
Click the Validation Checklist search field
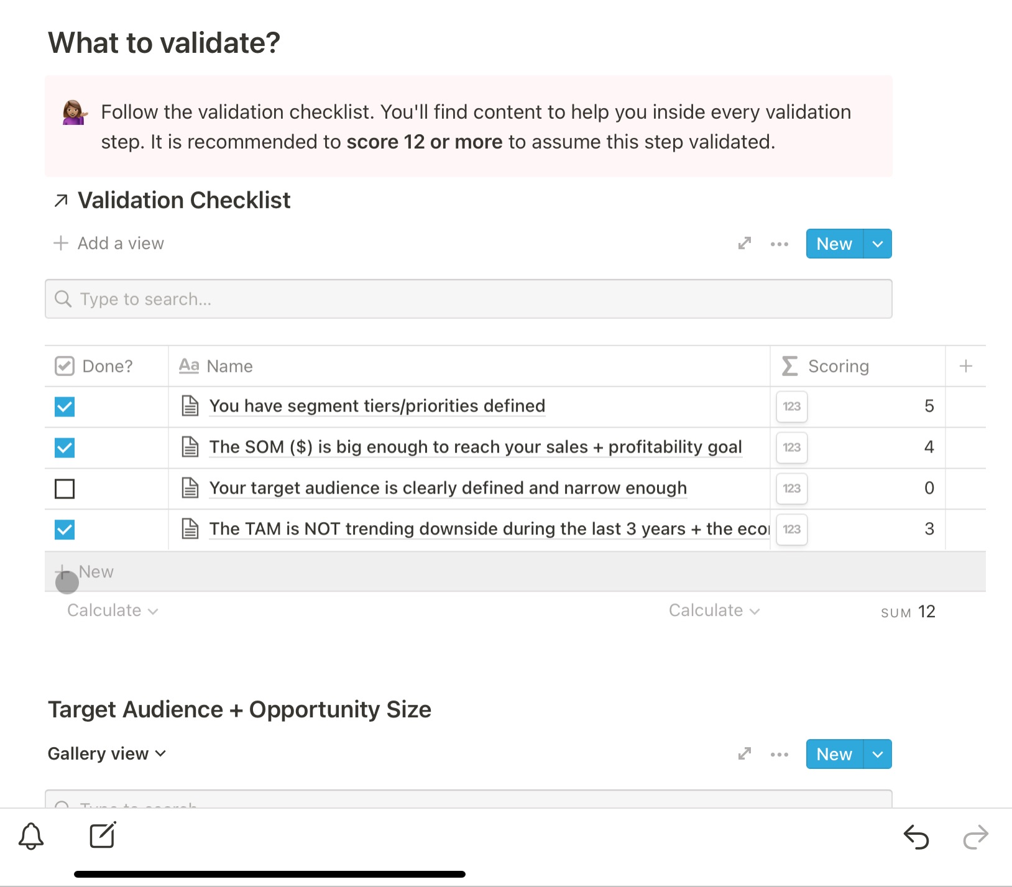click(468, 299)
